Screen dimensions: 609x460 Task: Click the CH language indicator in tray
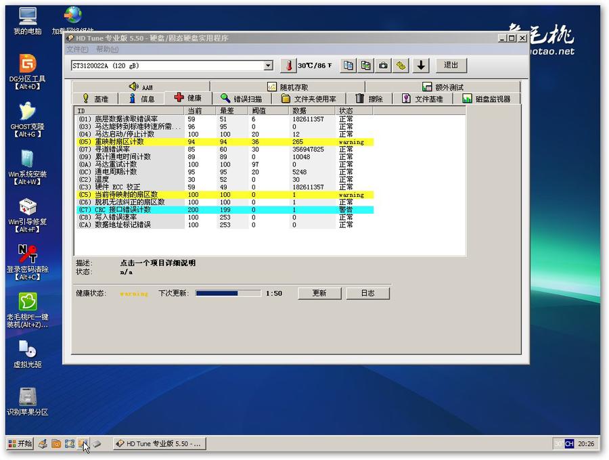569,443
